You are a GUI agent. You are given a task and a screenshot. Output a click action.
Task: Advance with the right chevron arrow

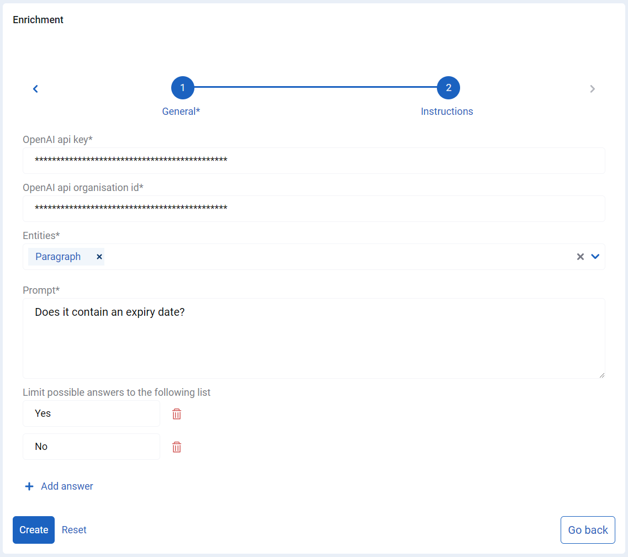coord(592,89)
